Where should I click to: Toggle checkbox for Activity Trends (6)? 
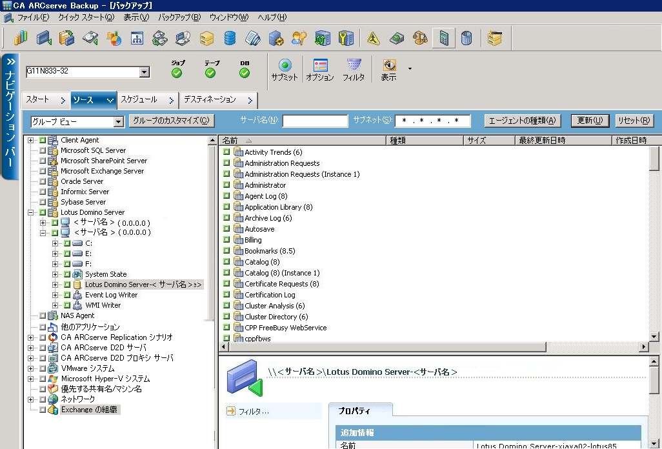coord(226,152)
